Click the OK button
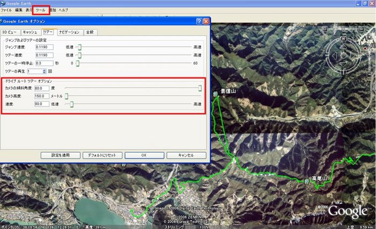The image size is (376, 229). pyautogui.click(x=144, y=155)
